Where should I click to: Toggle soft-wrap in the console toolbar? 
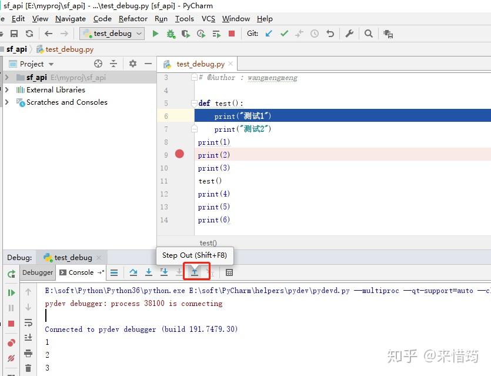pyautogui.click(x=28, y=322)
